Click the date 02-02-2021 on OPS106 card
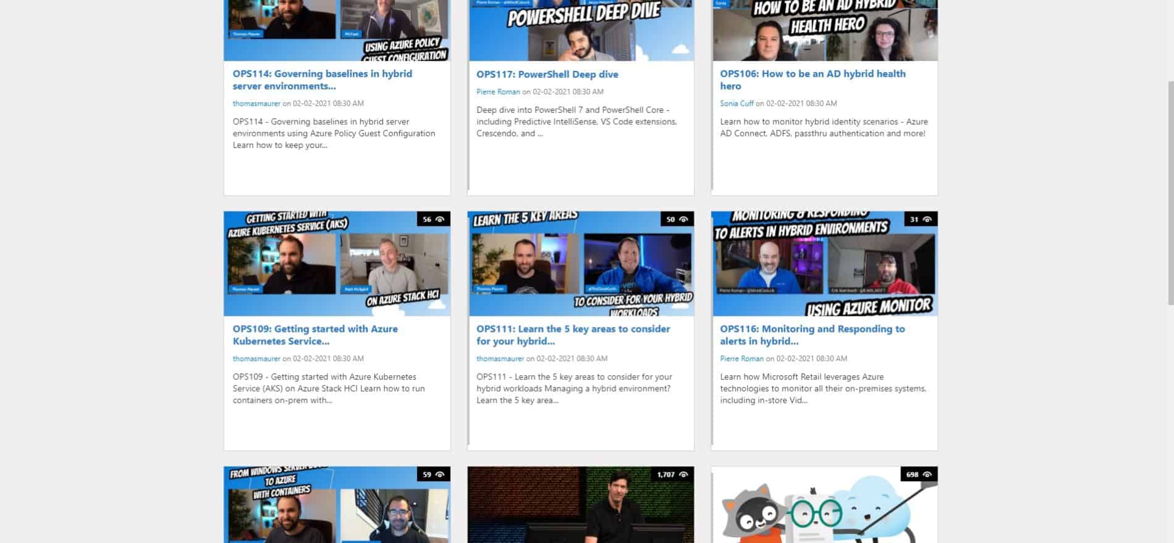 (x=785, y=104)
